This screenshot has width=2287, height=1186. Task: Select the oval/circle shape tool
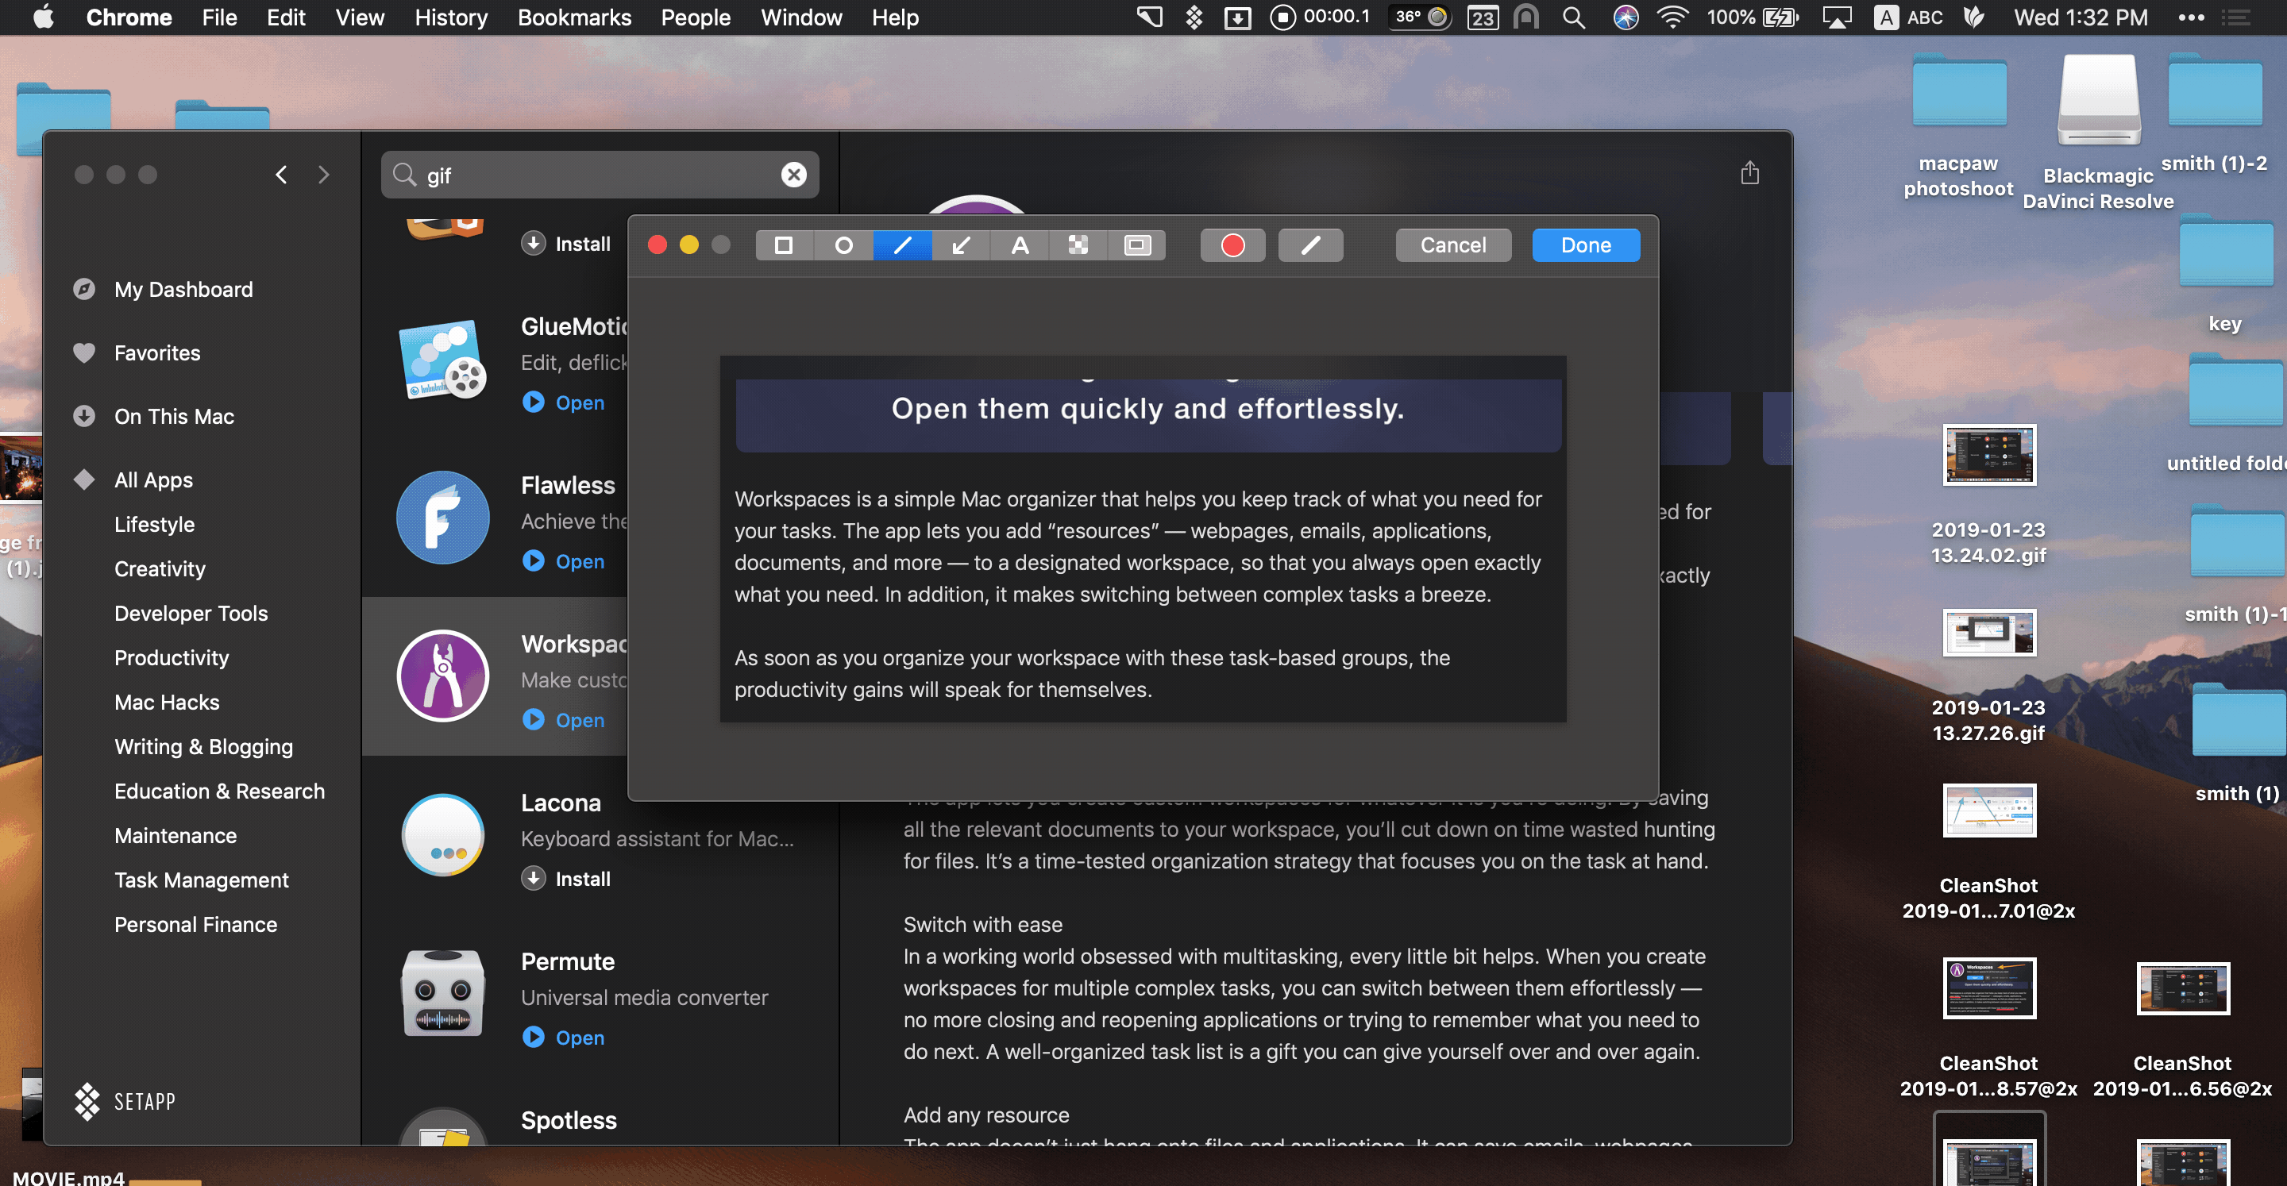pos(843,245)
